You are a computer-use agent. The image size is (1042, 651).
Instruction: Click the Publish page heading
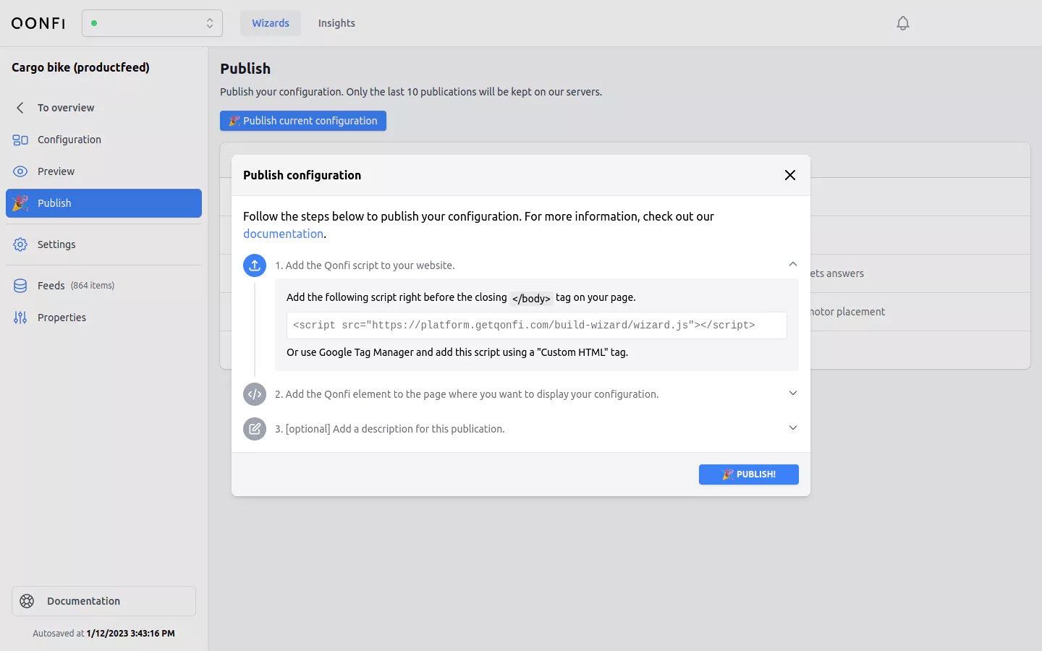[245, 69]
